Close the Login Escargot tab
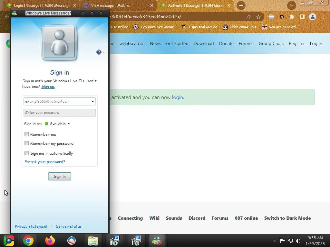This screenshot has width=330, height=247. [75, 5]
